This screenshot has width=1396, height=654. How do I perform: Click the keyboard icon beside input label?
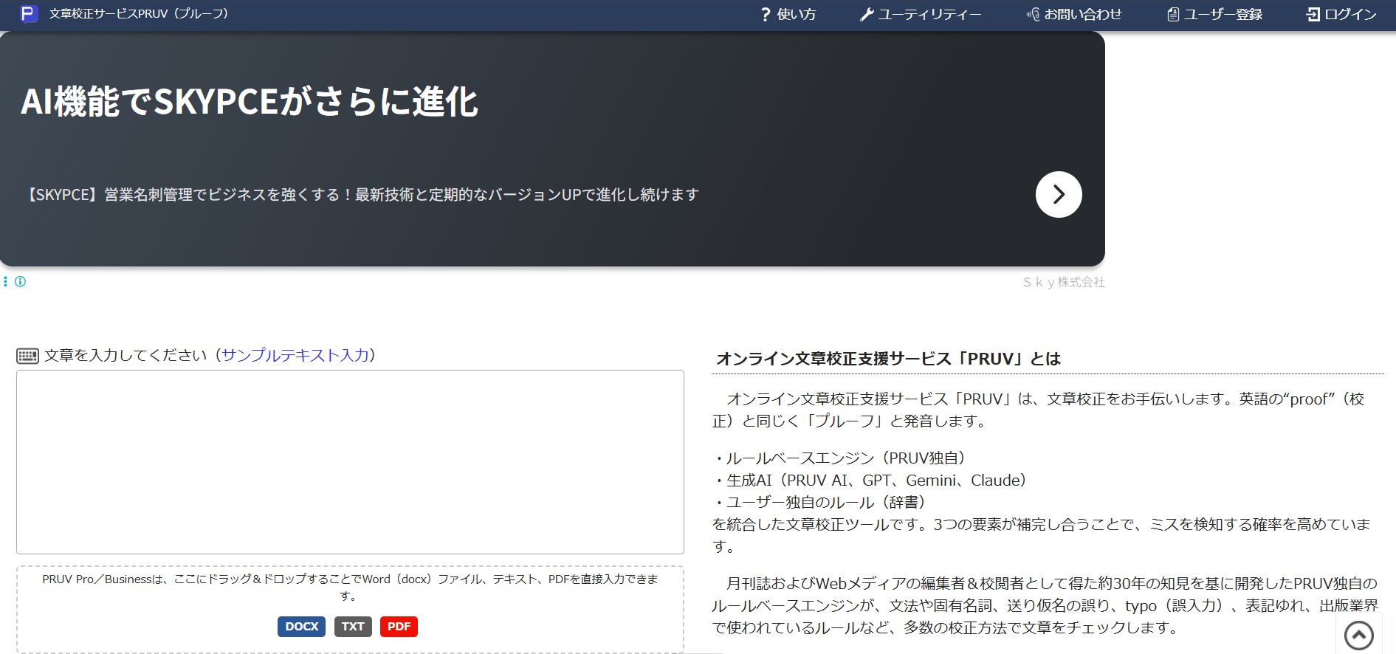[27, 356]
